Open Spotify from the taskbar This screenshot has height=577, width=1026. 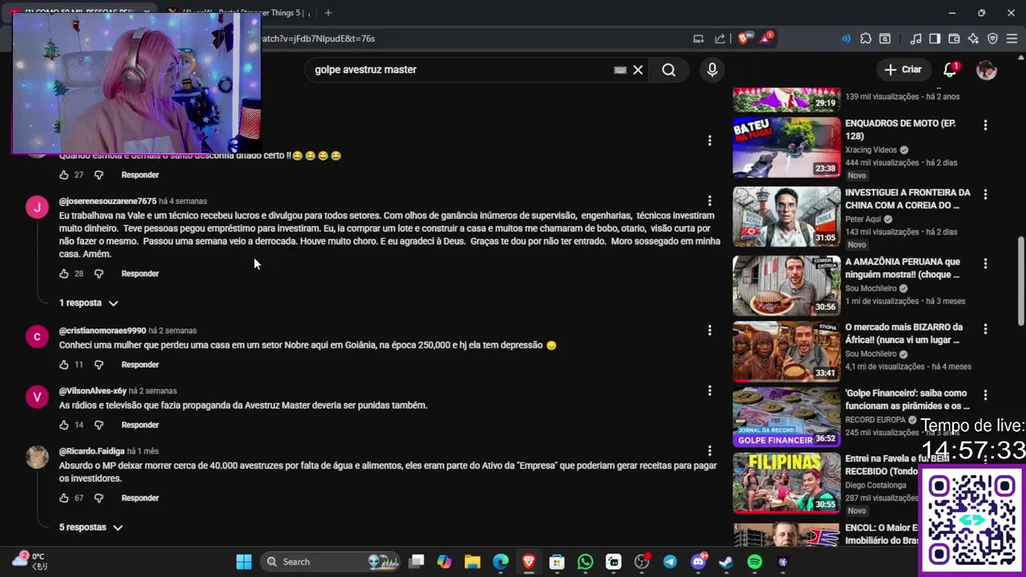(754, 562)
